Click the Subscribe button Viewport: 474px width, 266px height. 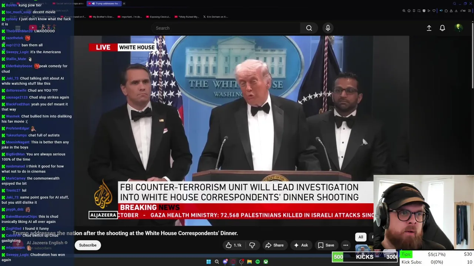pyautogui.click(x=88, y=245)
